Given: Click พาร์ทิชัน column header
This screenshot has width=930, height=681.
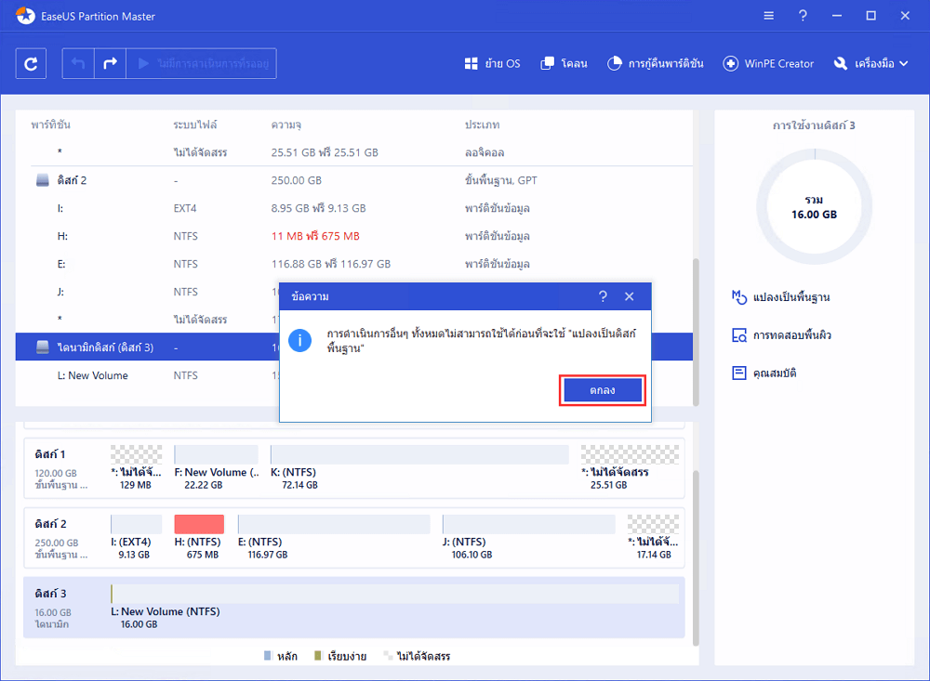Looking at the screenshot, I should [x=50, y=125].
